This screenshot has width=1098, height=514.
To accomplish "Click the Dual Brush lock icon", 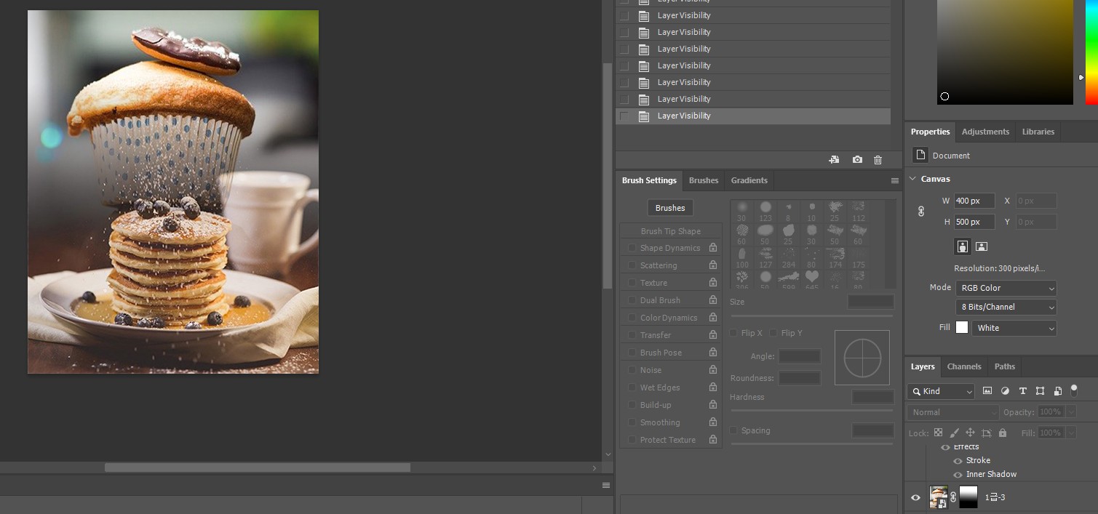I will pos(713,300).
